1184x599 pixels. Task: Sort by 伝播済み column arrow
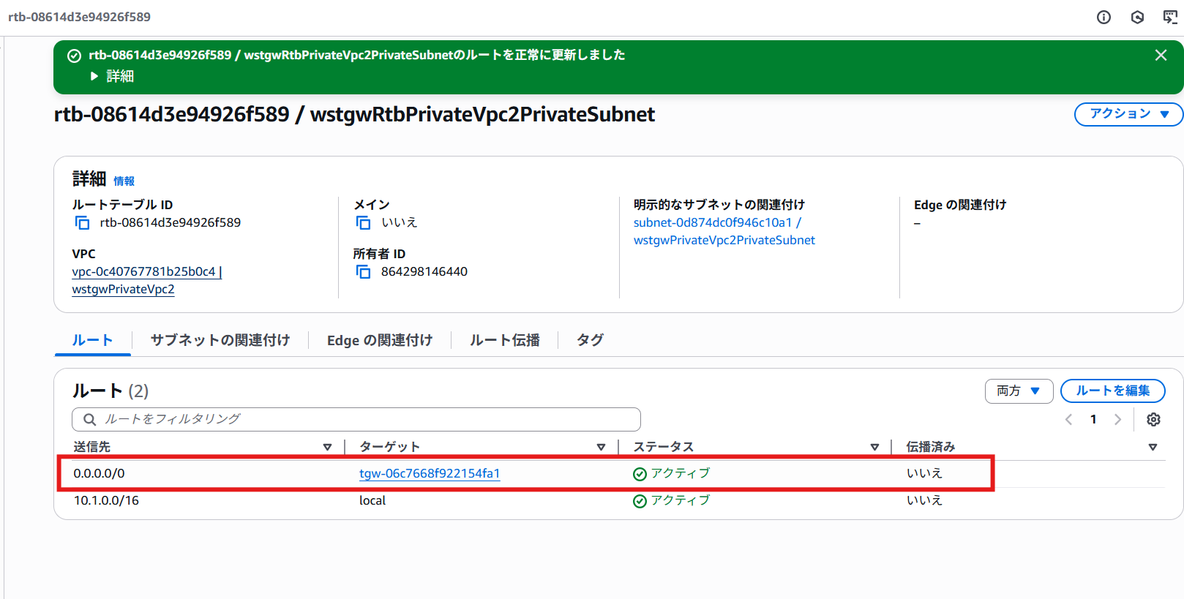(x=1153, y=447)
